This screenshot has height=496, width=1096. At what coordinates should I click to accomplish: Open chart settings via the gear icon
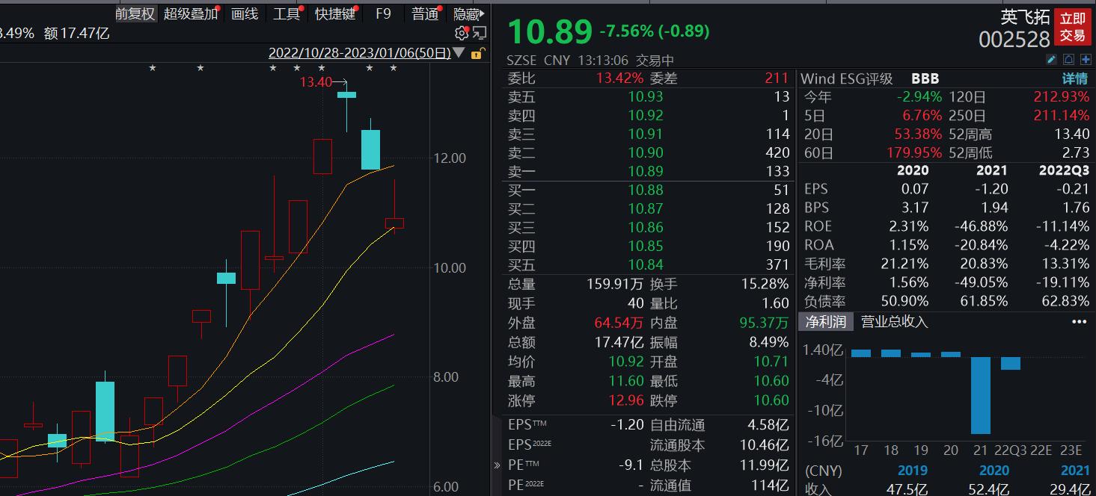(461, 33)
